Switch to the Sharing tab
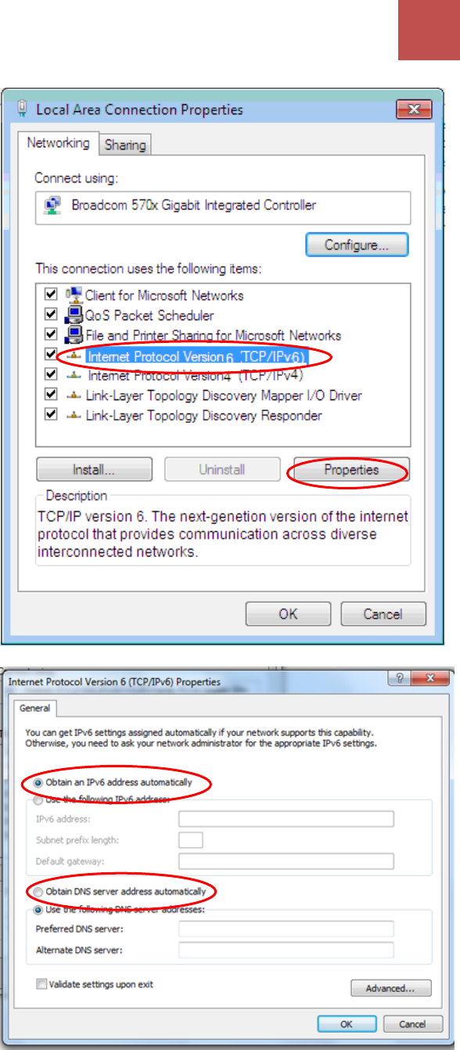The width and height of the screenshot is (460, 1050). tap(125, 145)
